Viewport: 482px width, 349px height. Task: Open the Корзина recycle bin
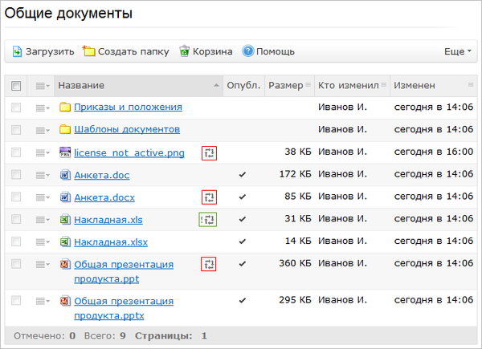tap(206, 51)
